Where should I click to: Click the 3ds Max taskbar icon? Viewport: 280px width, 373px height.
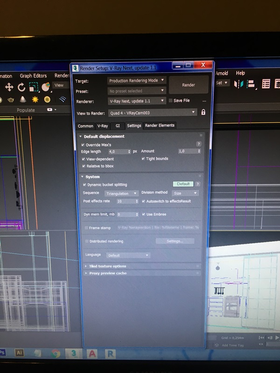[74, 354]
